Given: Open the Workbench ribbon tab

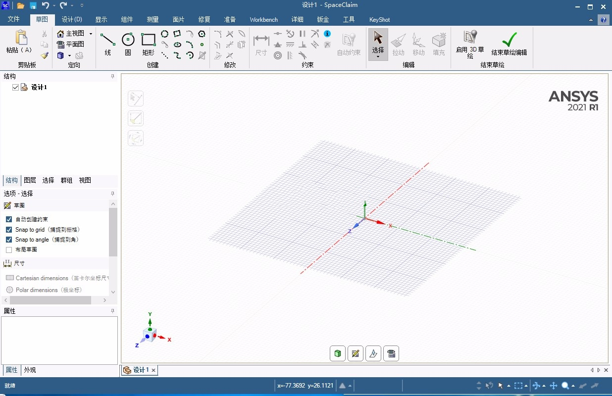Looking at the screenshot, I should (263, 20).
